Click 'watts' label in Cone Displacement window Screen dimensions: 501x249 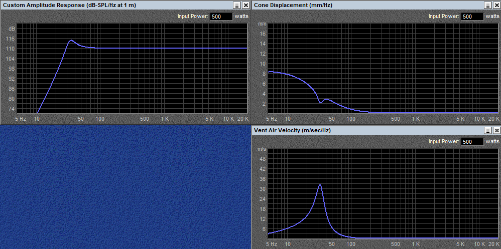point(492,16)
